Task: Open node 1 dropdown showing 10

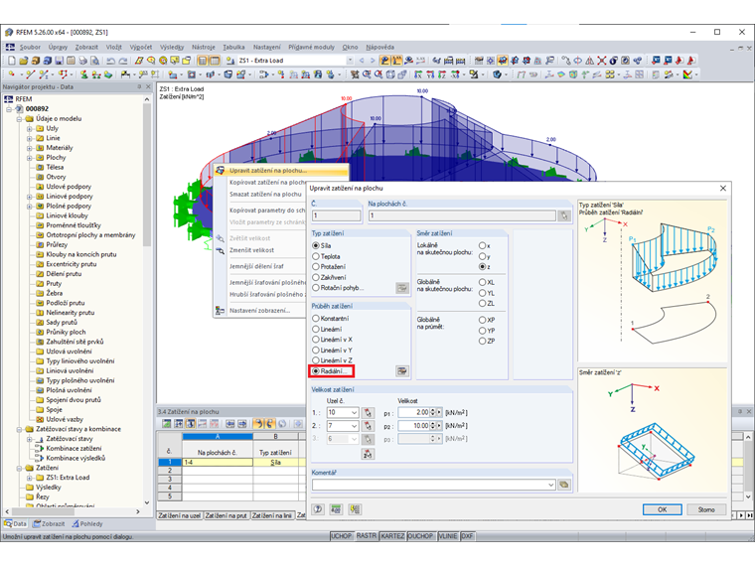Action: click(x=354, y=413)
